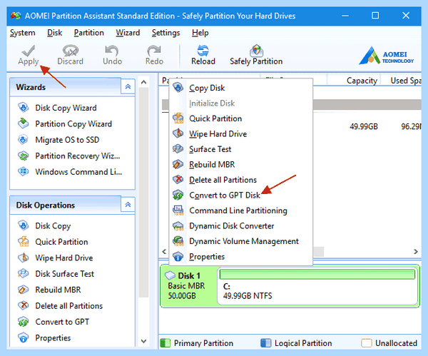Screen dimensions: 428x356
Task: Click the Partition Copy Wizard label
Action: 73,124
